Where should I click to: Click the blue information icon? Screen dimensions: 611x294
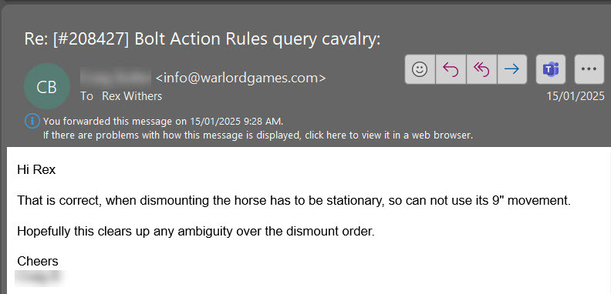click(x=32, y=121)
